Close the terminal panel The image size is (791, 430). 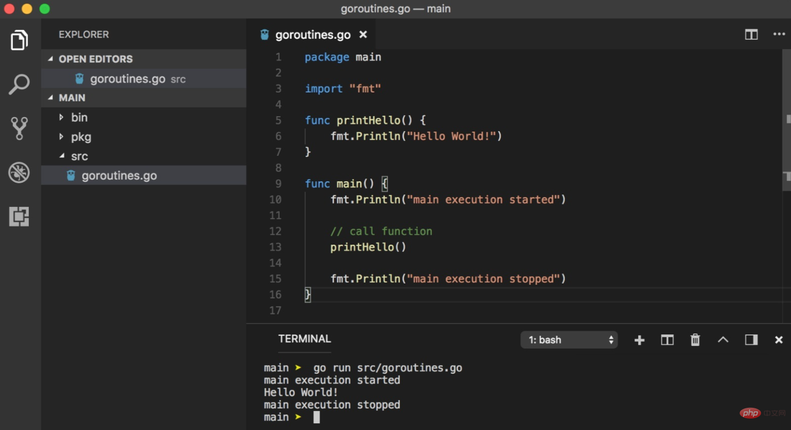point(778,340)
